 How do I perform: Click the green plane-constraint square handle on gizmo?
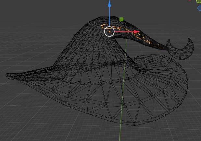click(x=121, y=19)
